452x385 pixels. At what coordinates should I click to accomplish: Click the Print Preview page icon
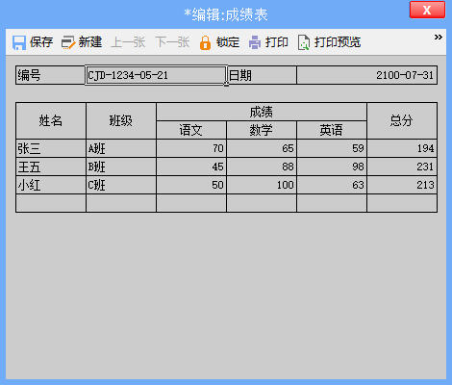(x=304, y=42)
